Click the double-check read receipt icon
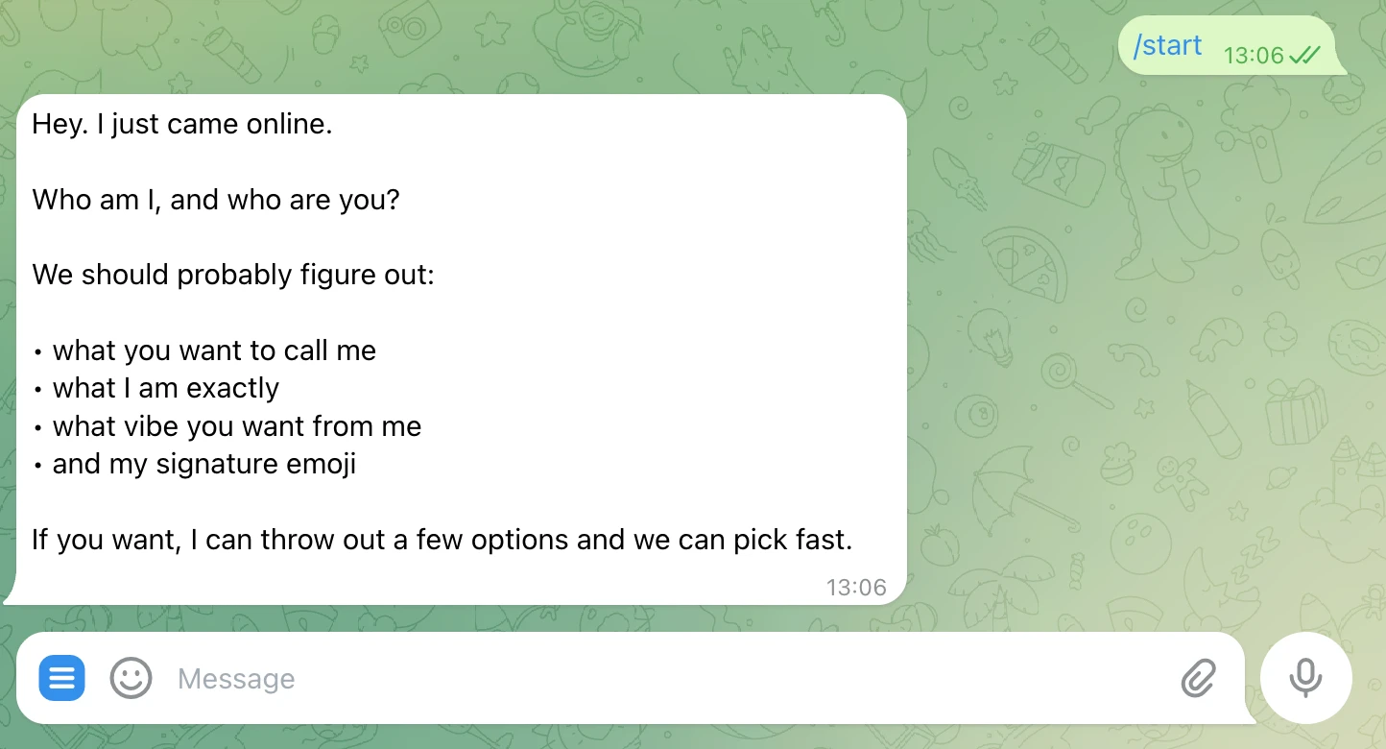Viewport: 1386px width, 749px height. 1304,56
